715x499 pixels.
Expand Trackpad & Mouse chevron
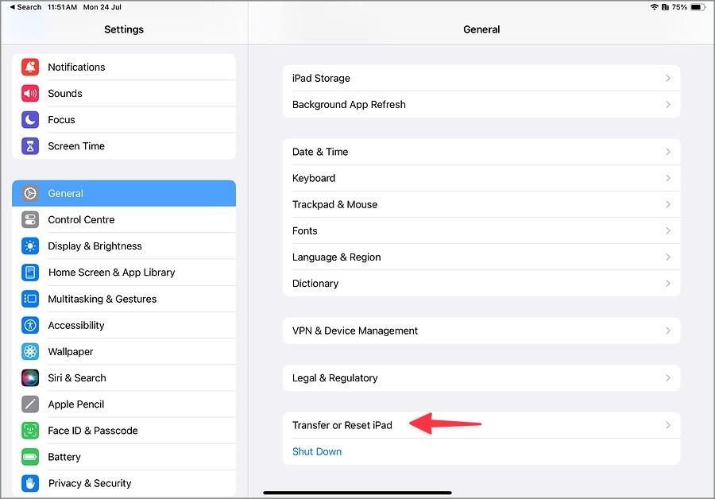(x=668, y=204)
